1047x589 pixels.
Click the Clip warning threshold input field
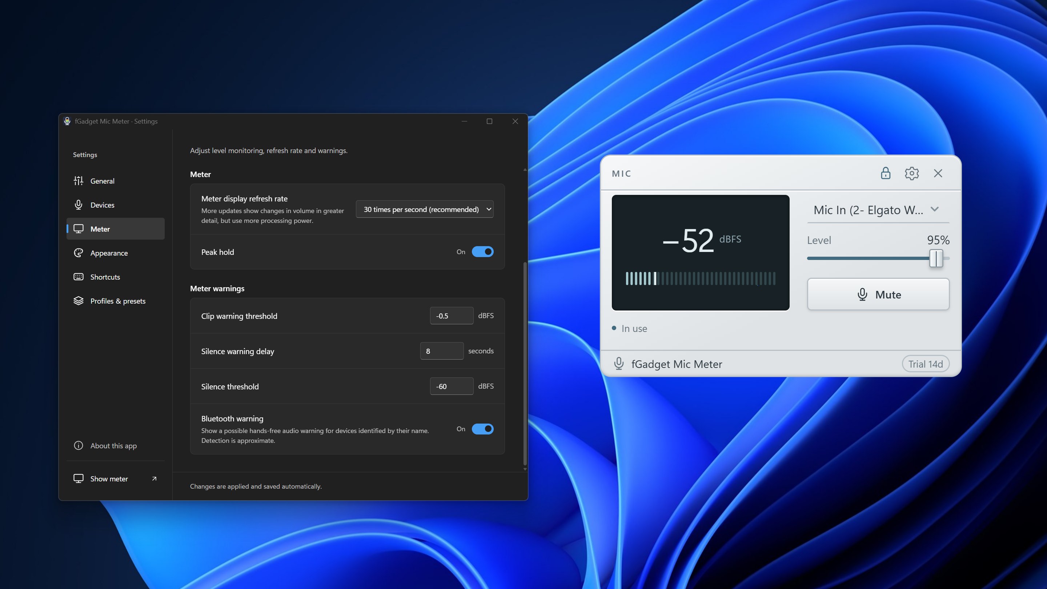coord(452,316)
